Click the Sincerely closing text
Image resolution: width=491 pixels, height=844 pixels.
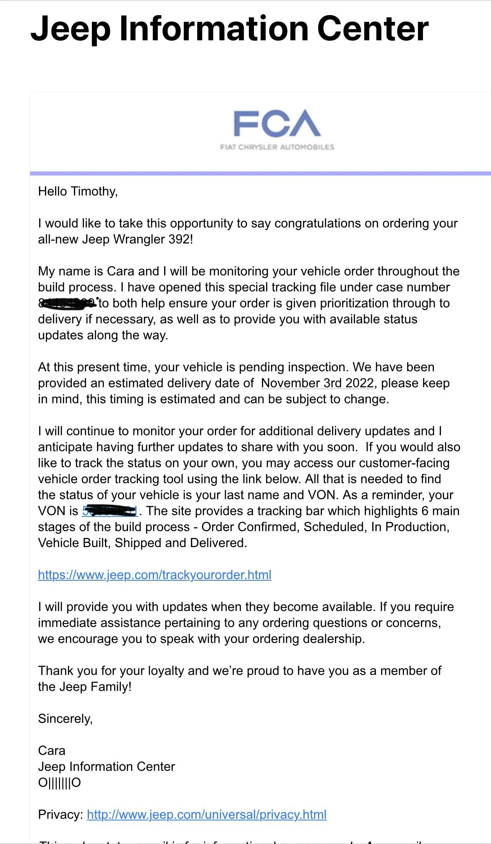65,719
